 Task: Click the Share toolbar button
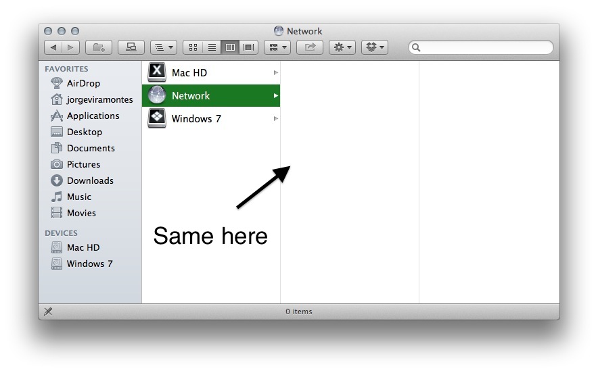pos(310,47)
